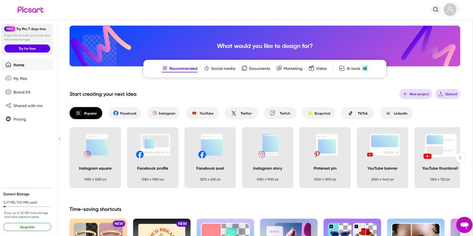This screenshot has width=473, height=236.
Task: Filter templates by YouTube
Action: (203, 113)
